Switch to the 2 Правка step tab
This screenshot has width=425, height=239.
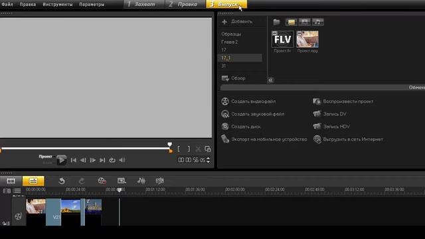185,4
